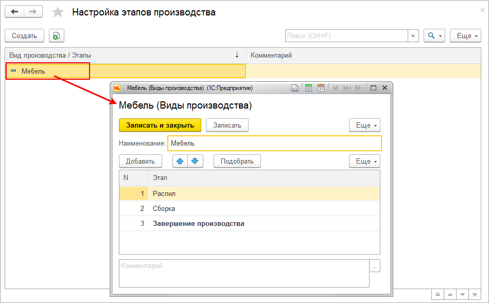Click the Добавить button
This screenshot has height=303, width=489.
141,161
